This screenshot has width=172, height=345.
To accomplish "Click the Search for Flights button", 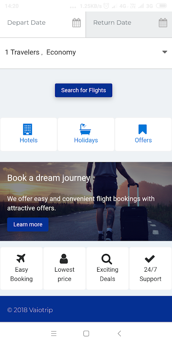I will pos(83,90).
